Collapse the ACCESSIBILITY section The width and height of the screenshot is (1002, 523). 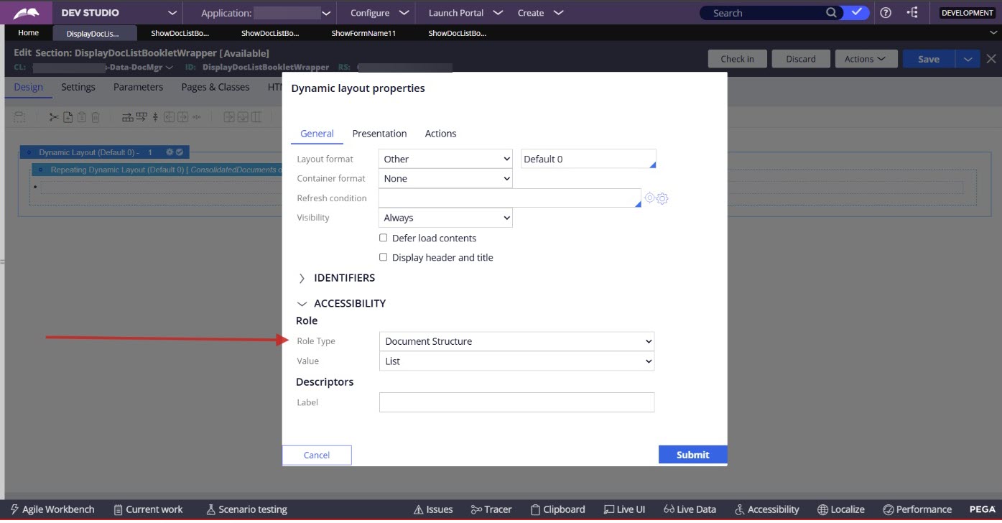click(342, 303)
